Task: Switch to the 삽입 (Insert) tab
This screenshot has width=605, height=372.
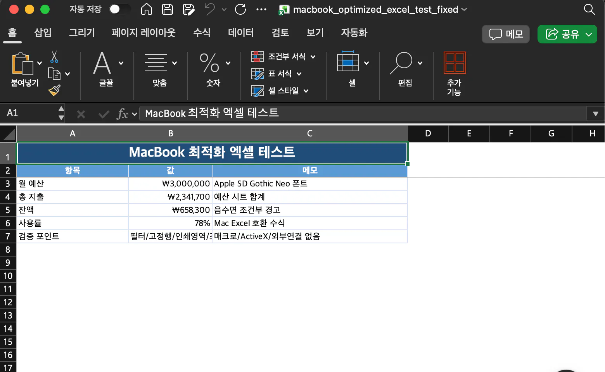Action: [43, 33]
